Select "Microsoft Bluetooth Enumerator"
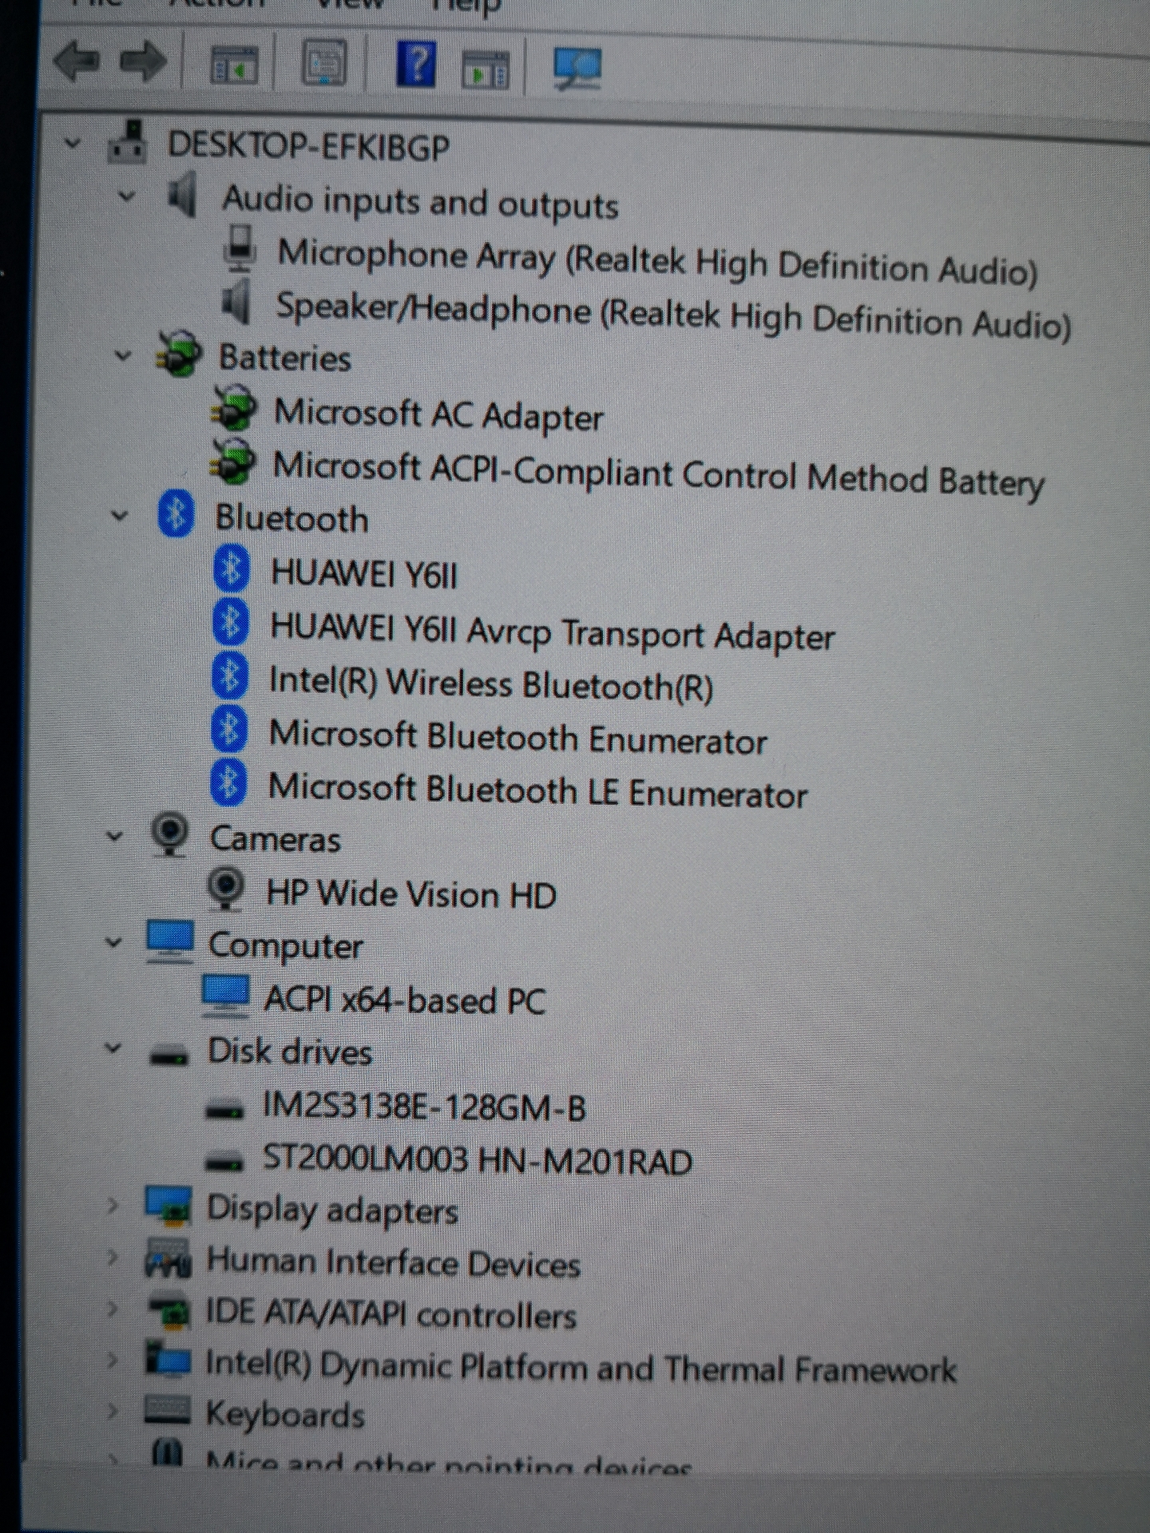This screenshot has width=1150, height=1533. click(517, 737)
